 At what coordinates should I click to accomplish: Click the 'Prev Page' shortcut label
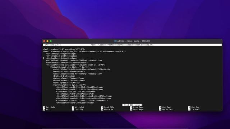coord(138,107)
